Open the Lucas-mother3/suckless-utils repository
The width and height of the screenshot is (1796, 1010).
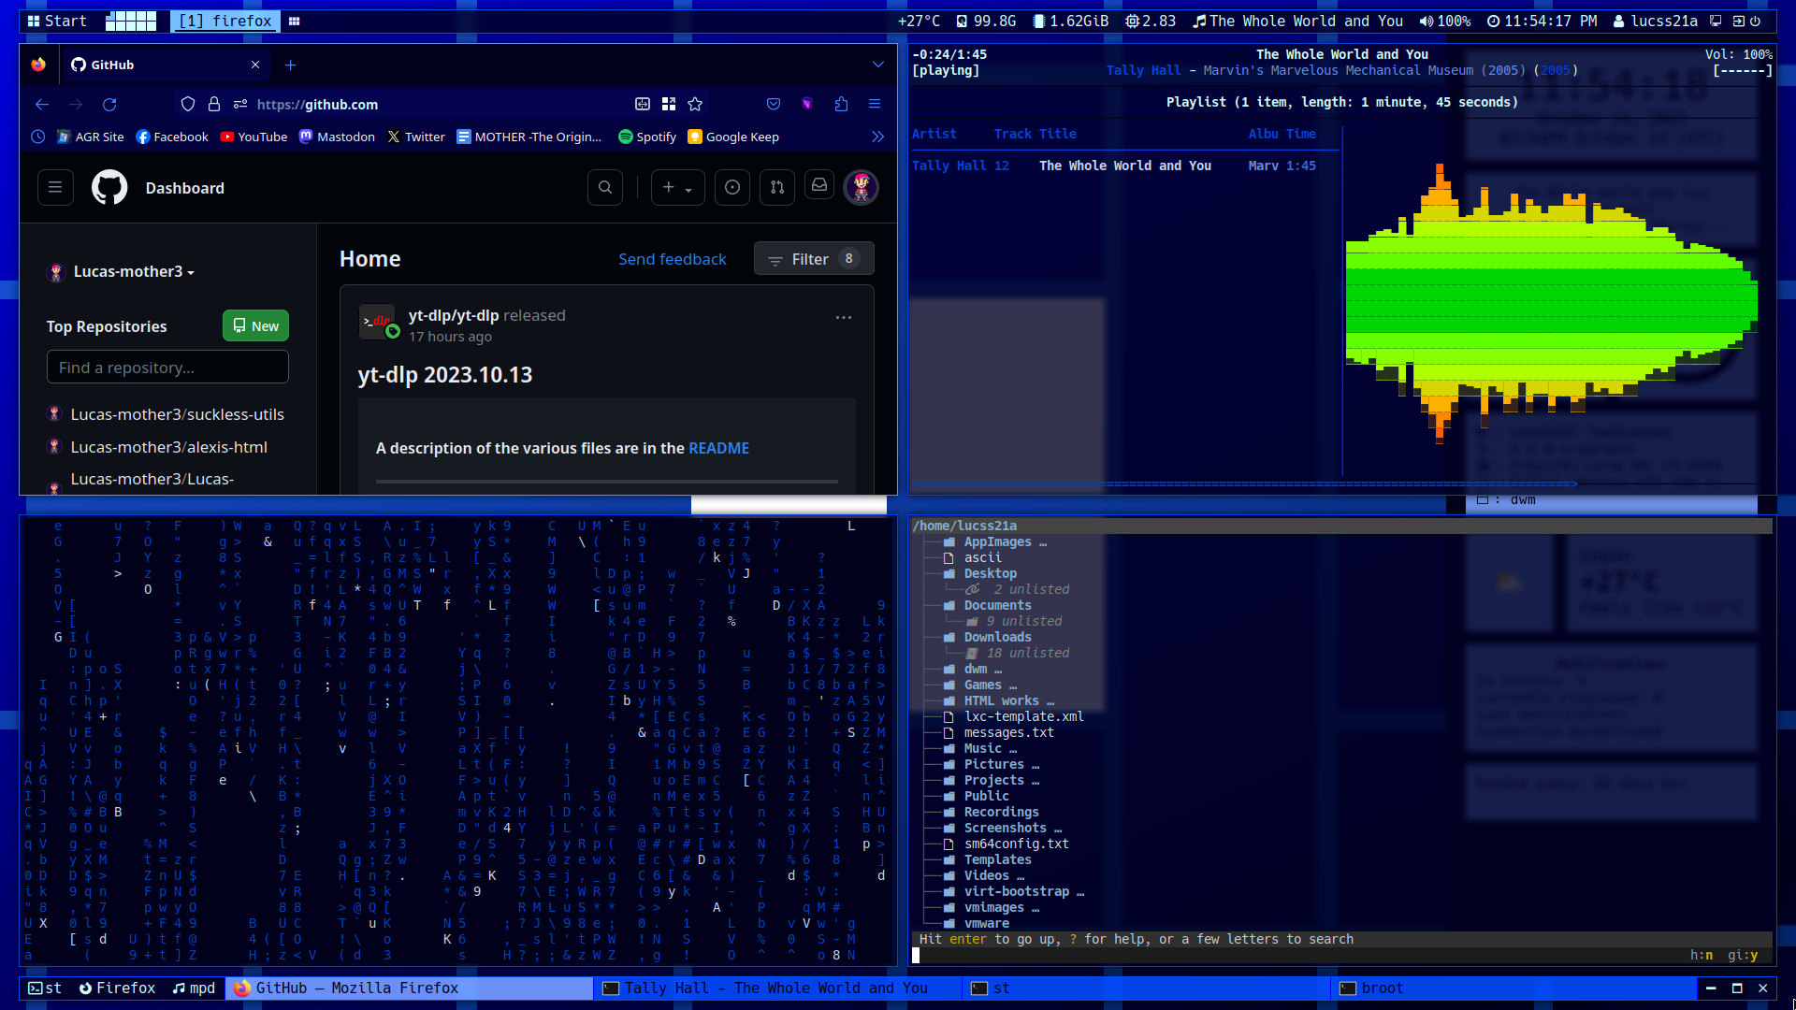(178, 415)
